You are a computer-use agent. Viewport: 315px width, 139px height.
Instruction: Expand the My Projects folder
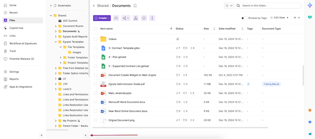[x=55, y=121]
